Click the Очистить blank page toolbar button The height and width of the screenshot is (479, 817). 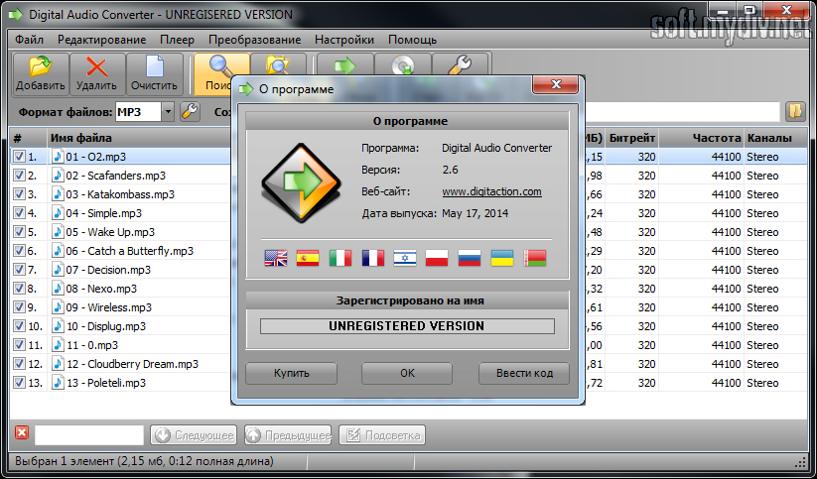[154, 74]
